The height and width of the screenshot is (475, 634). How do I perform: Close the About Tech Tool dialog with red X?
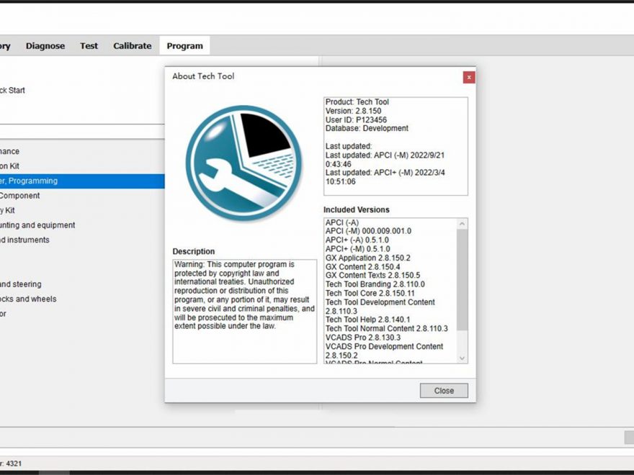[x=469, y=77]
